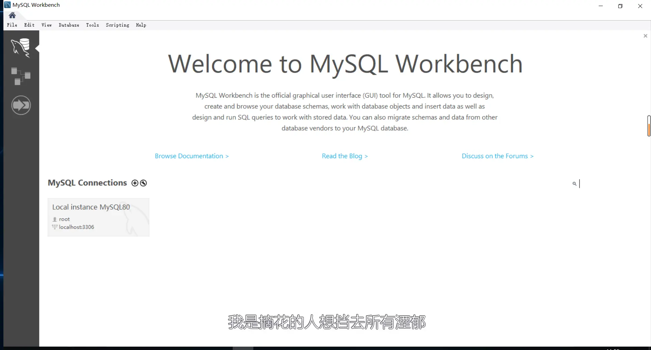
Task: Click the 'Welcome to MySQL Workbench' heading
Action: 345,64
